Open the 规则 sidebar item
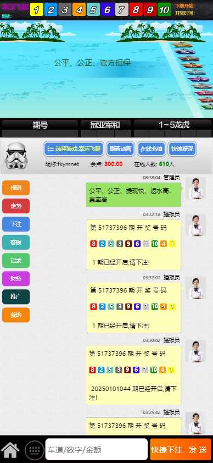The height and width of the screenshot is (463, 213). tap(16, 188)
